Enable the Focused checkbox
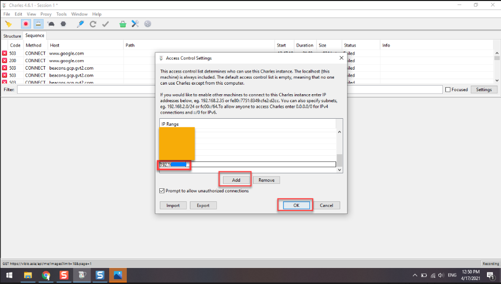 tap(448, 90)
